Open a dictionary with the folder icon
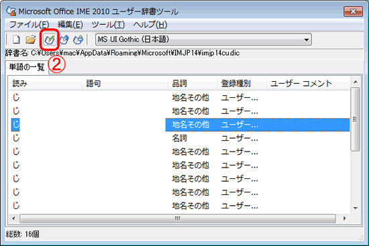This screenshot has width=369, height=246. (x=31, y=40)
